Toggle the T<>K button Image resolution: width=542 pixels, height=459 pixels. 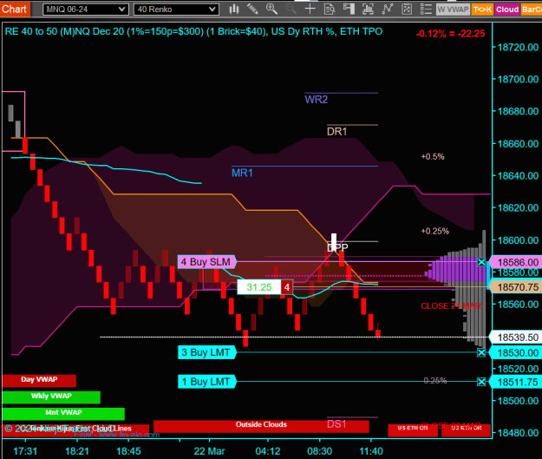point(482,10)
